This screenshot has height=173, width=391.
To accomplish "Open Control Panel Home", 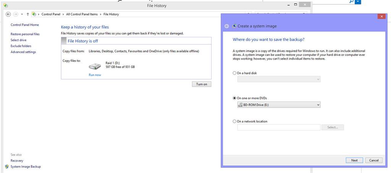I will pos(25,25).
